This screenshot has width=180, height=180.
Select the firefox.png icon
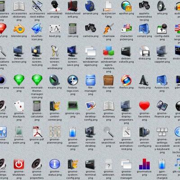coord(126,80)
